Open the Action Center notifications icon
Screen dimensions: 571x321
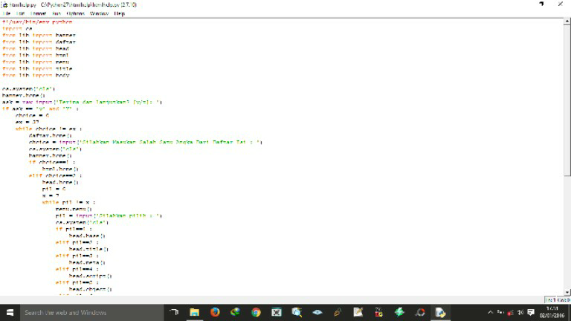tap(531, 313)
